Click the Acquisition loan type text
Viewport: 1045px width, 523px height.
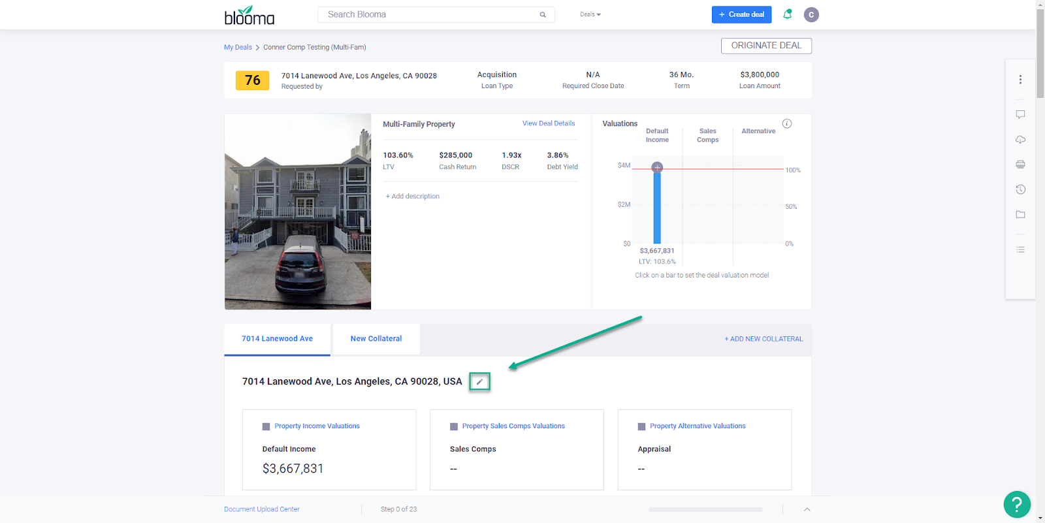(496, 75)
